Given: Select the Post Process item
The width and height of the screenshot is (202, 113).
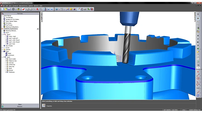Looking at the screenshot, I should (x=9, y=25).
